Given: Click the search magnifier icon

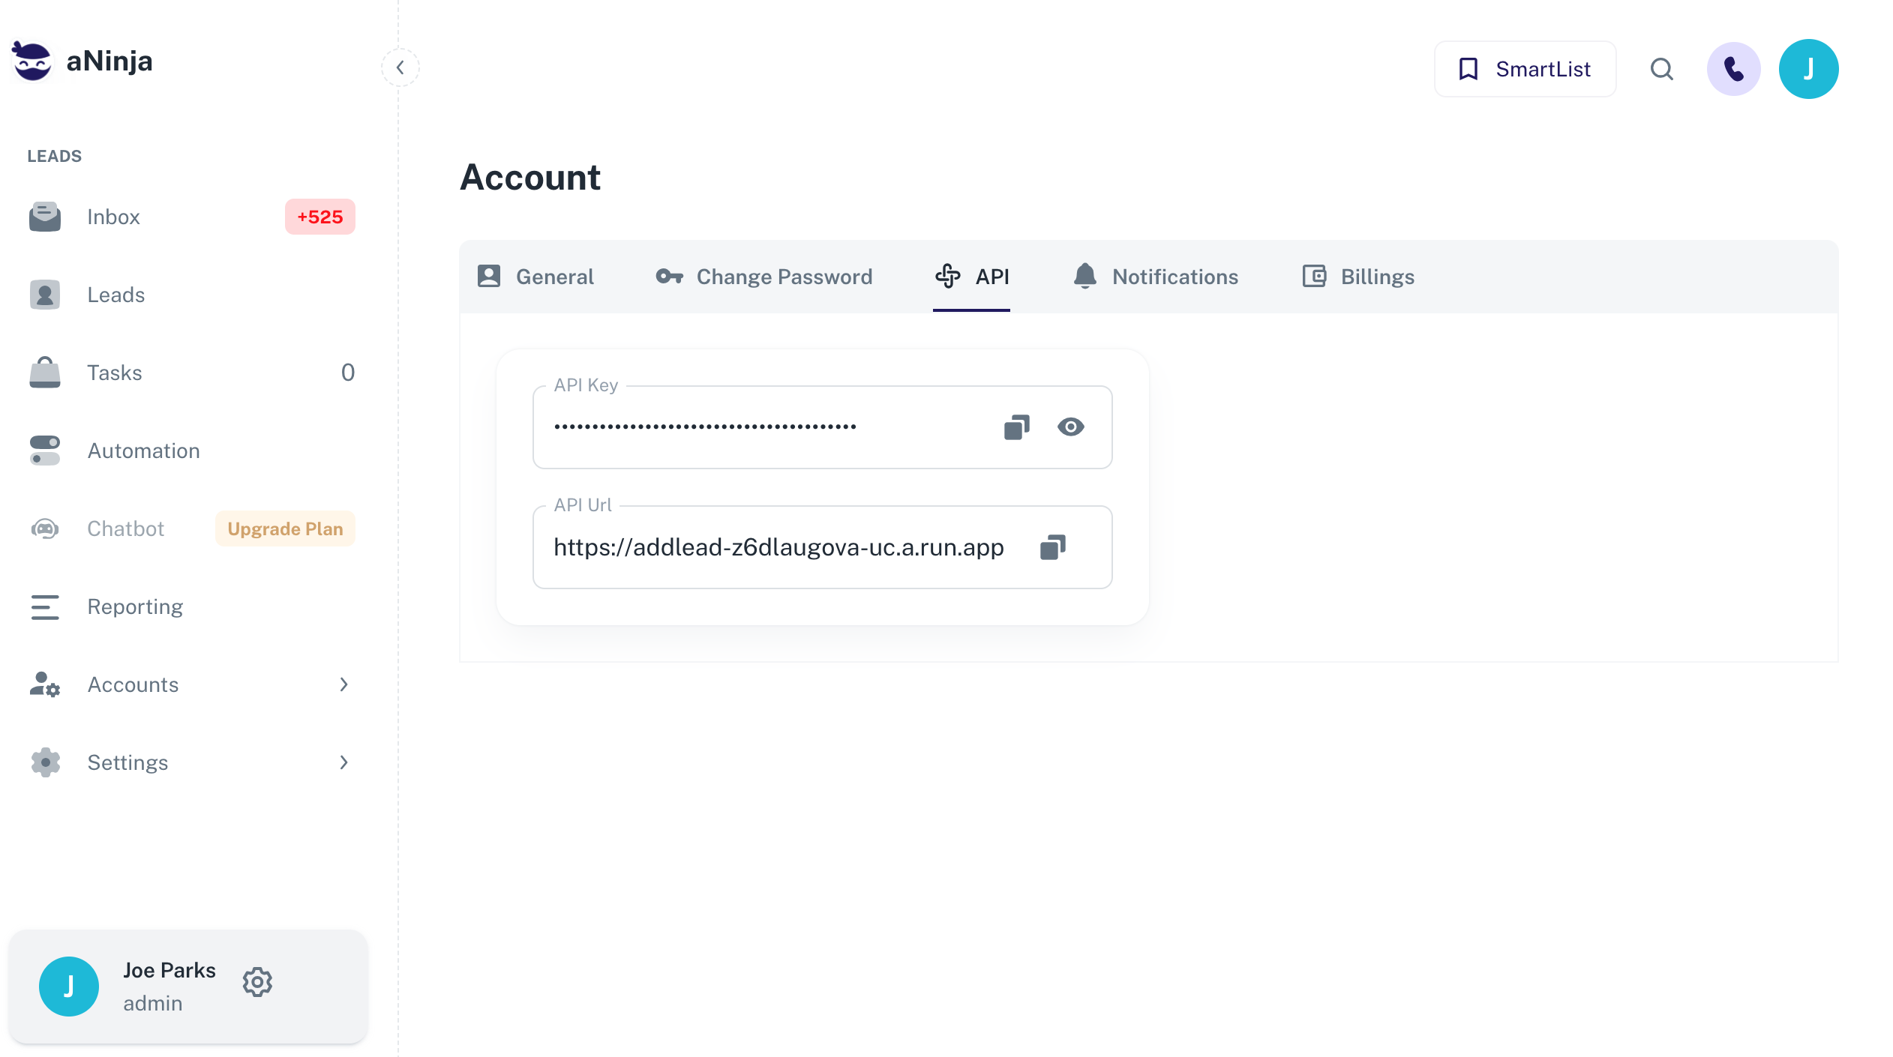Looking at the screenshot, I should coord(1661,69).
